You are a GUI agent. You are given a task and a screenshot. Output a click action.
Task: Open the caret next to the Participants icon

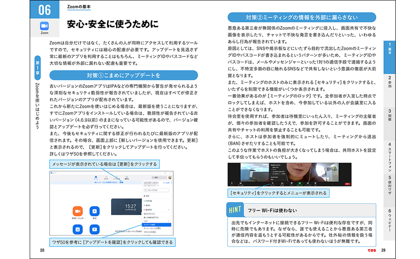(287, 183)
